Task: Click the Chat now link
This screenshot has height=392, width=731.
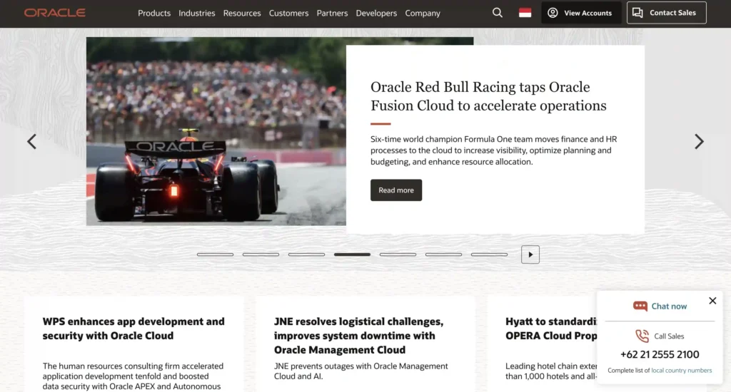Action: [669, 306]
